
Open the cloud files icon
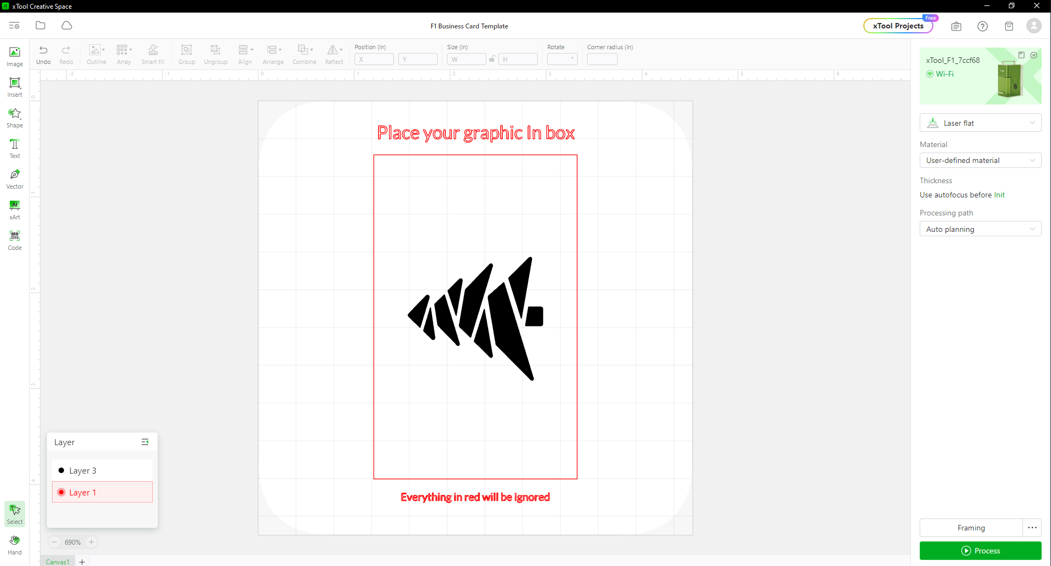click(67, 26)
